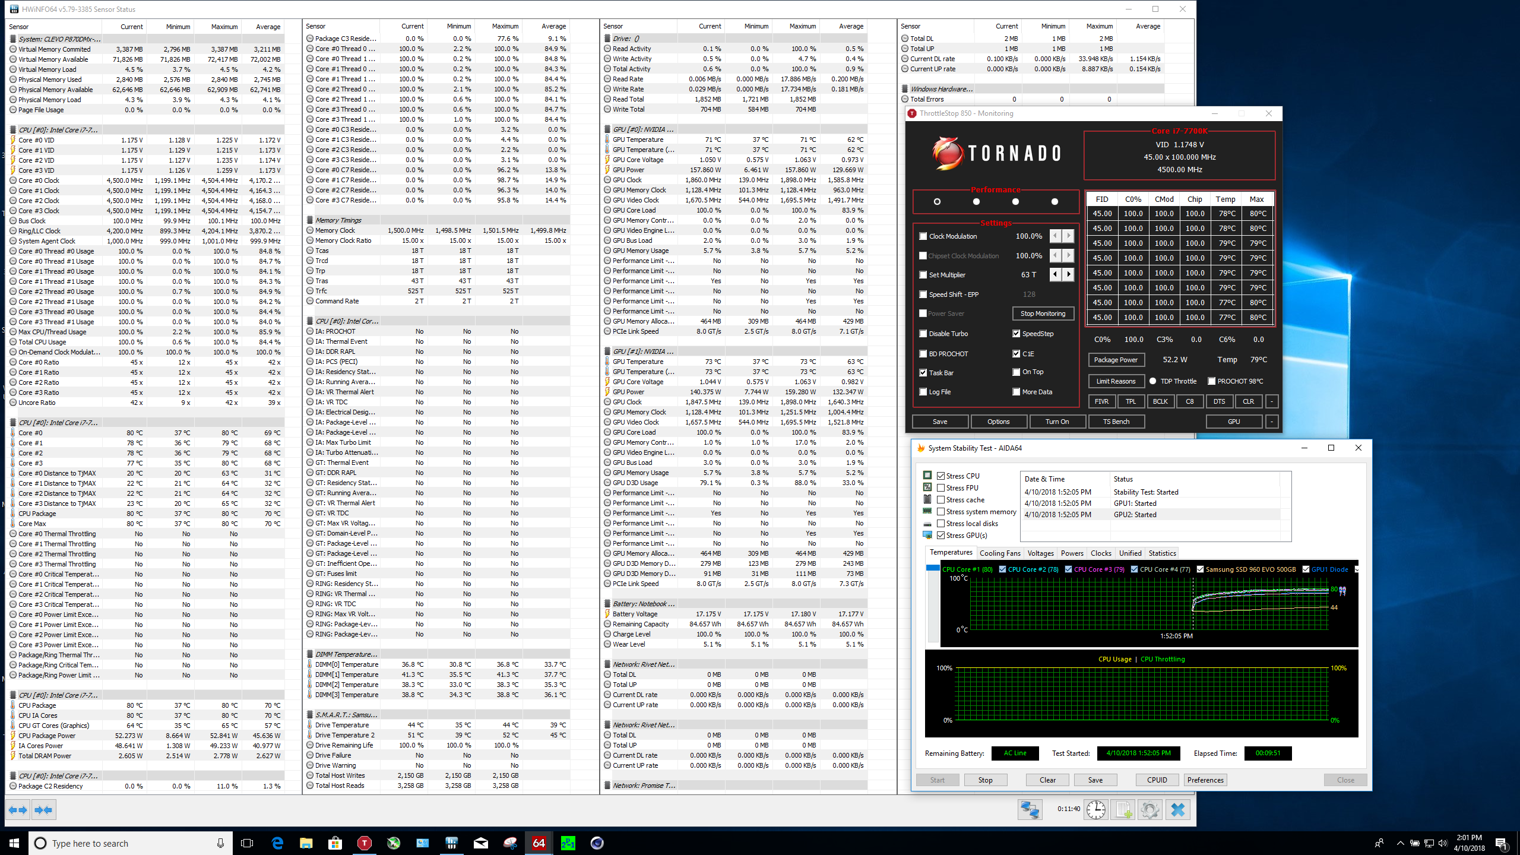Screen dimensions: 1520x855
Task: Click the HWiNFO reset clock icon
Action: click(1096, 810)
